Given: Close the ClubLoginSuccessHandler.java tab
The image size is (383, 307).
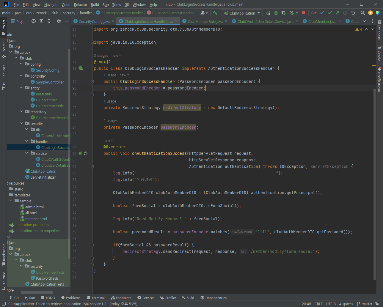Looking at the screenshot, I should (176, 21).
